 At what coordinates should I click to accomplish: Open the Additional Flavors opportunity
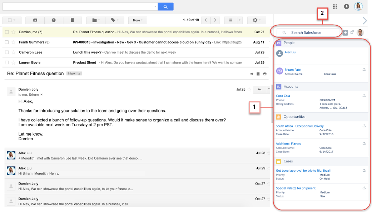[x=288, y=143]
